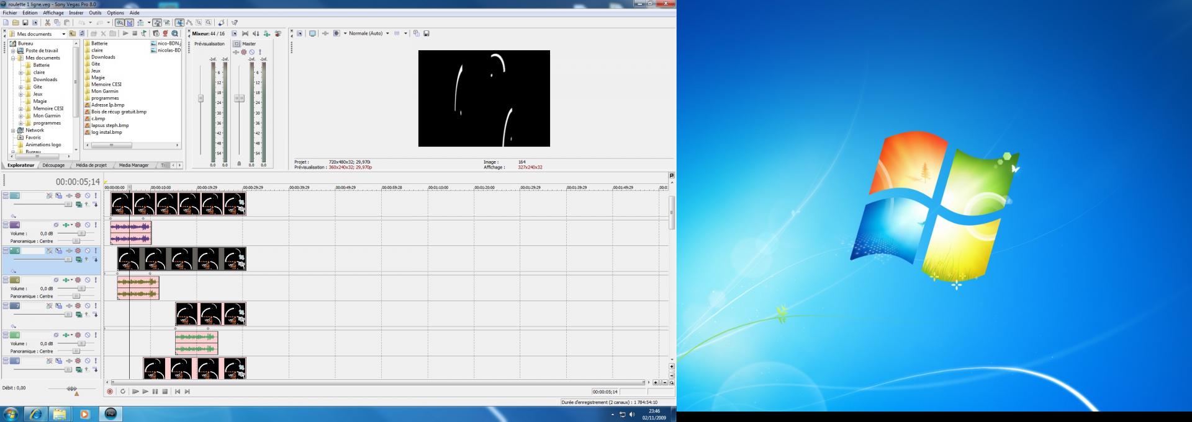Viewport: 1192px width, 422px height.
Task: Click track 4 Volume slider
Action: coord(81,234)
